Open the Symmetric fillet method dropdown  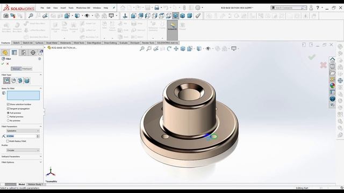23,131
